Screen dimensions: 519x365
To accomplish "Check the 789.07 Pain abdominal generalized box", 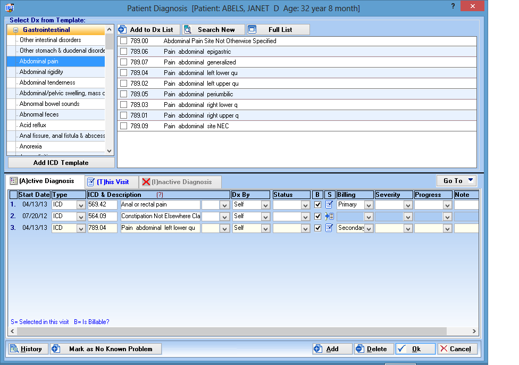I will [123, 62].
